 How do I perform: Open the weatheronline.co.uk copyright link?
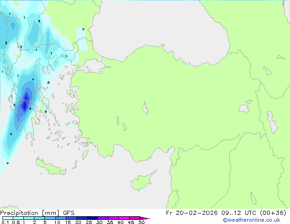click(251, 220)
